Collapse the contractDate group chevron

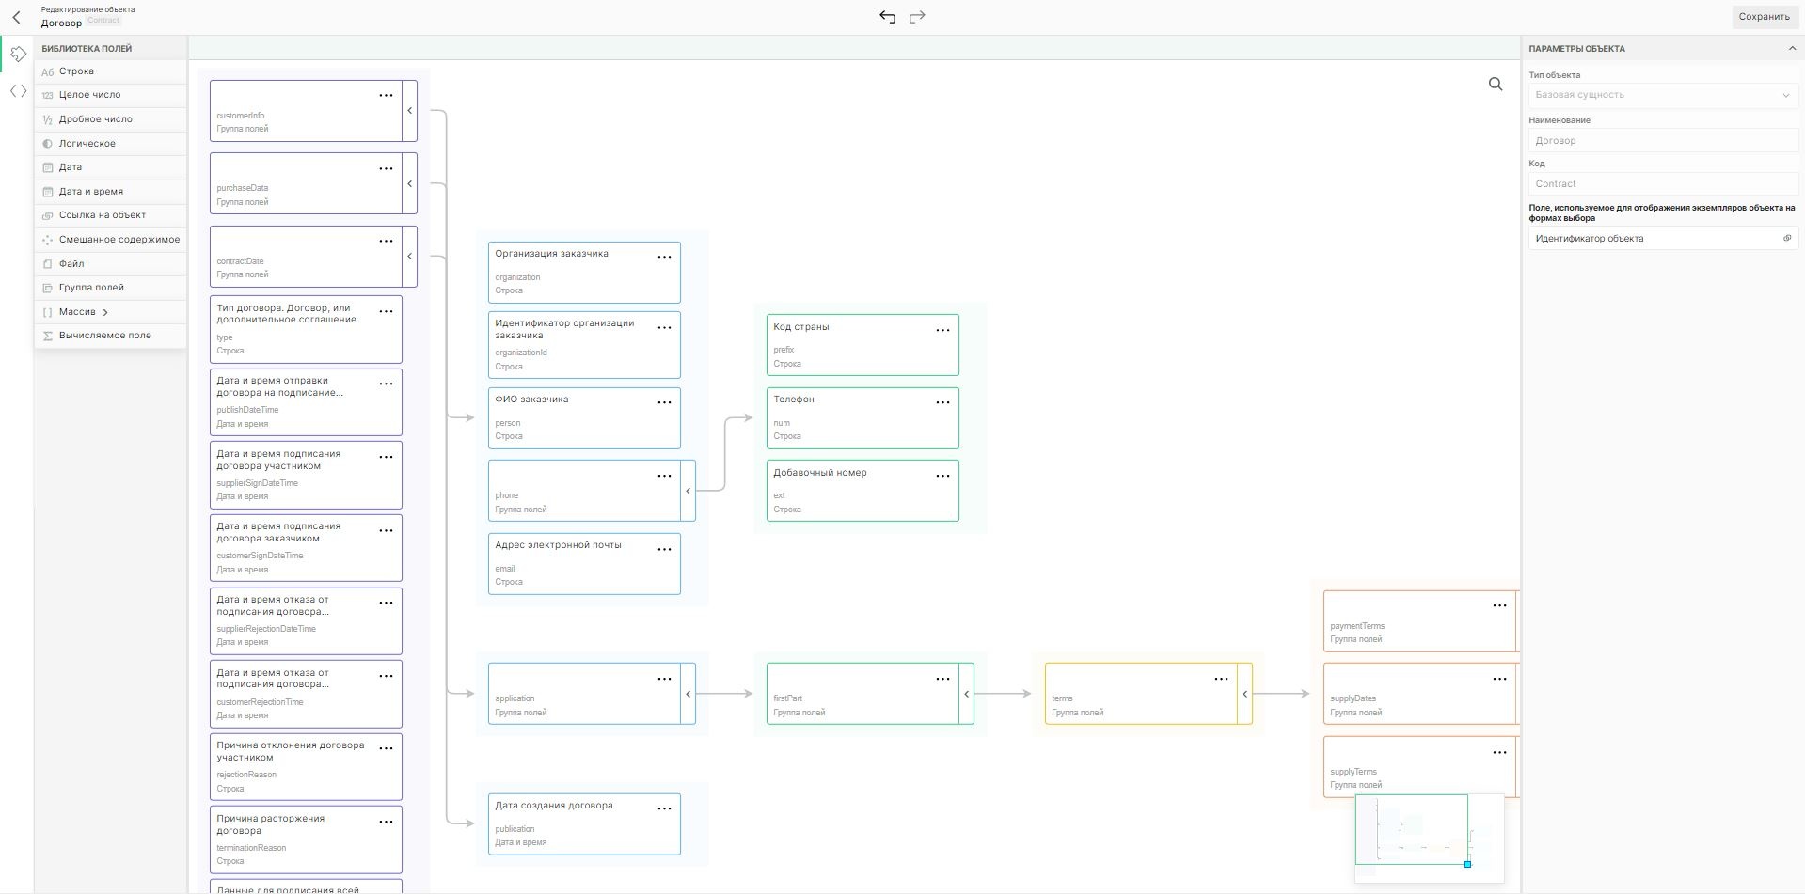(409, 257)
